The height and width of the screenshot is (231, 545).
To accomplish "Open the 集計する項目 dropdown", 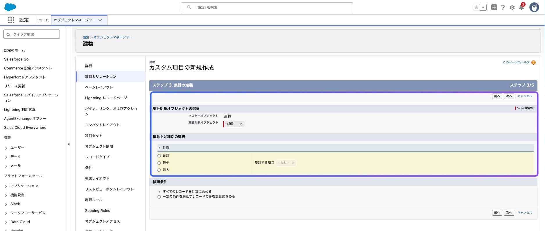I will coord(286,163).
